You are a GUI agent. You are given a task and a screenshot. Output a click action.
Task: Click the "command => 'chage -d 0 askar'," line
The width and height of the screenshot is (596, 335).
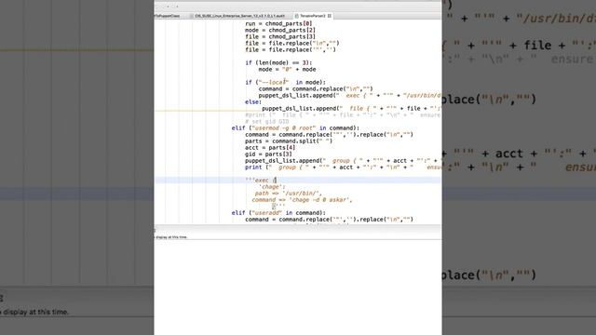(x=302, y=200)
